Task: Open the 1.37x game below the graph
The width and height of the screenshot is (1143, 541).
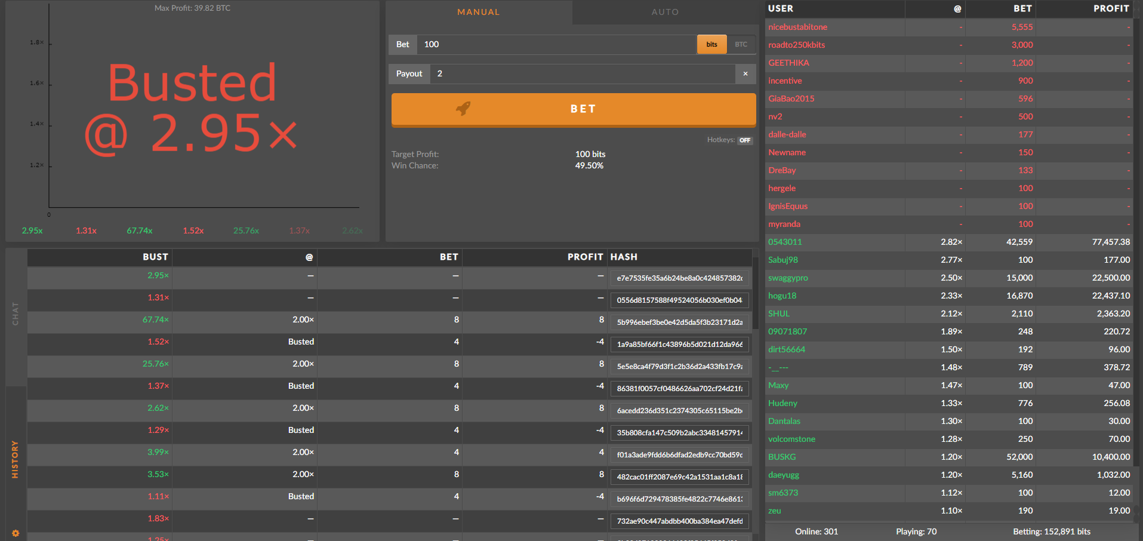Action: [x=300, y=230]
